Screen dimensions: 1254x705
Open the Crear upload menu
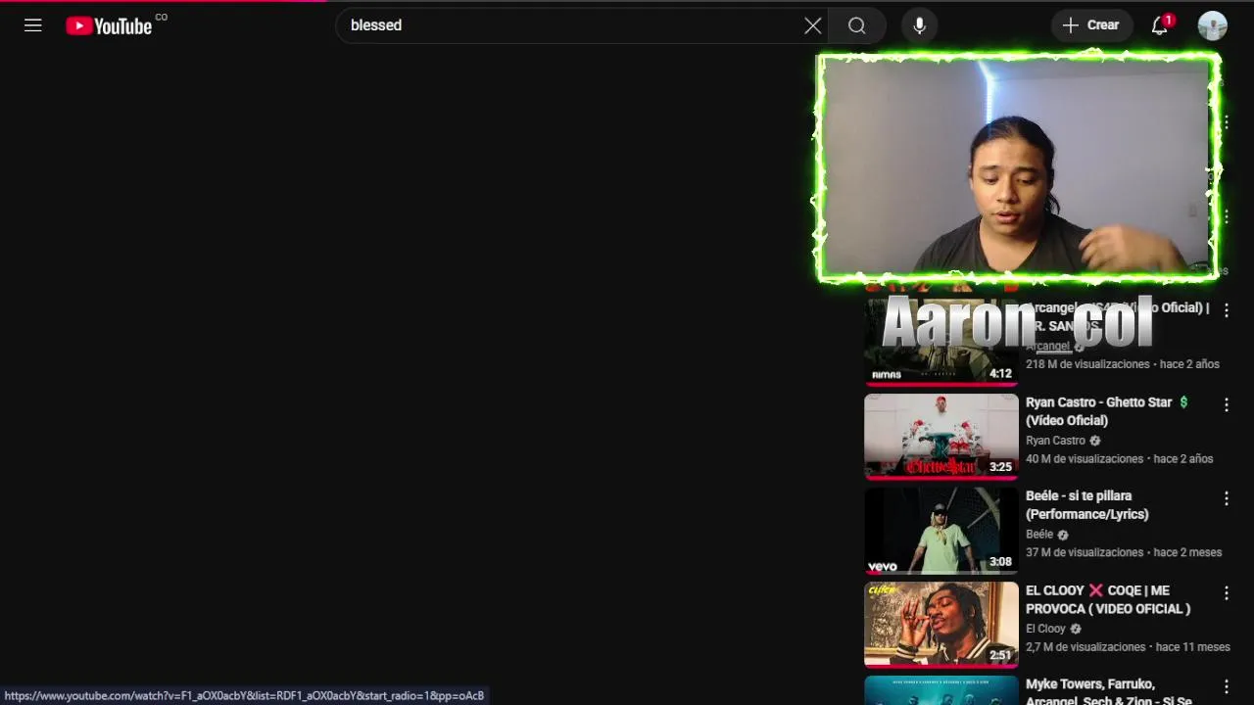[x=1091, y=25]
